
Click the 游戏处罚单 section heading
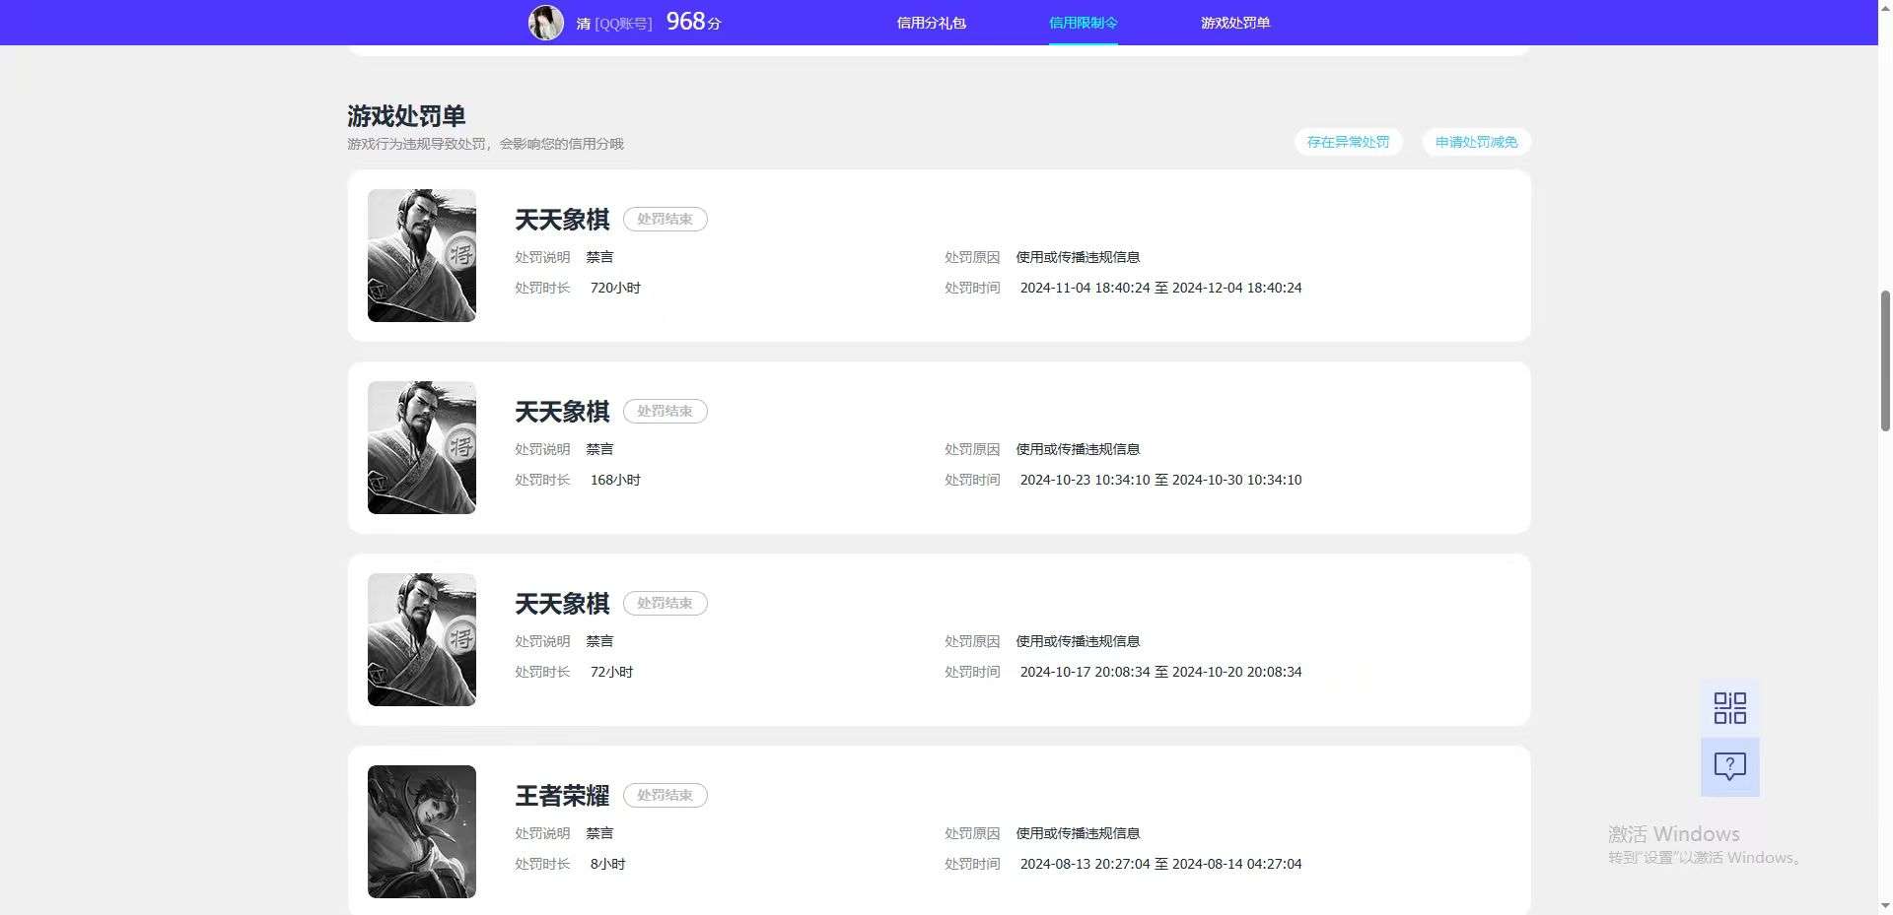click(x=406, y=116)
